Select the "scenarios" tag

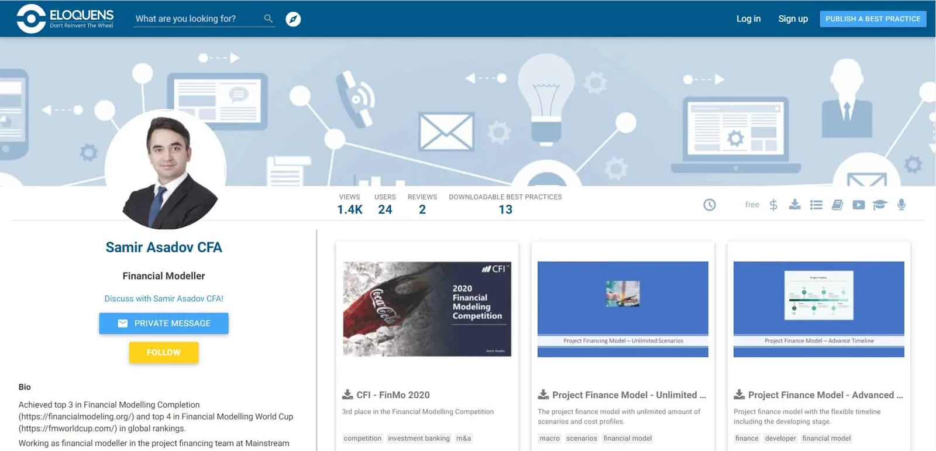click(581, 438)
